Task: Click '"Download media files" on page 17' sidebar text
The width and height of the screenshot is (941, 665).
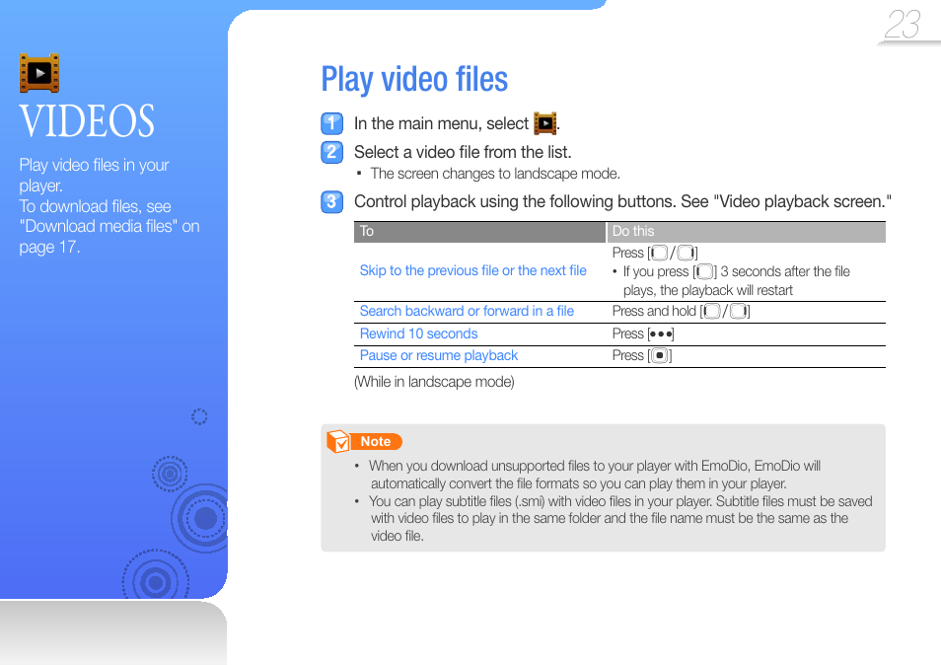Action: pyautogui.click(x=109, y=237)
